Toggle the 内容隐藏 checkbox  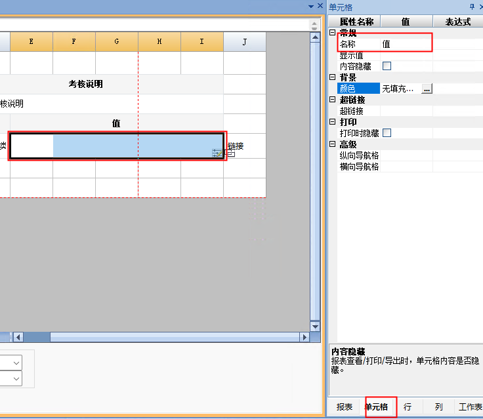coord(387,66)
